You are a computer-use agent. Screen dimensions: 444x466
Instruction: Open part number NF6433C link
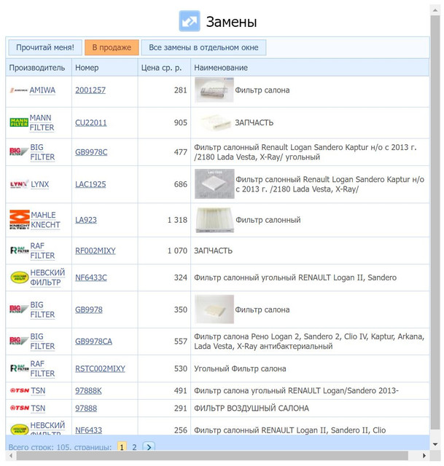(x=90, y=277)
